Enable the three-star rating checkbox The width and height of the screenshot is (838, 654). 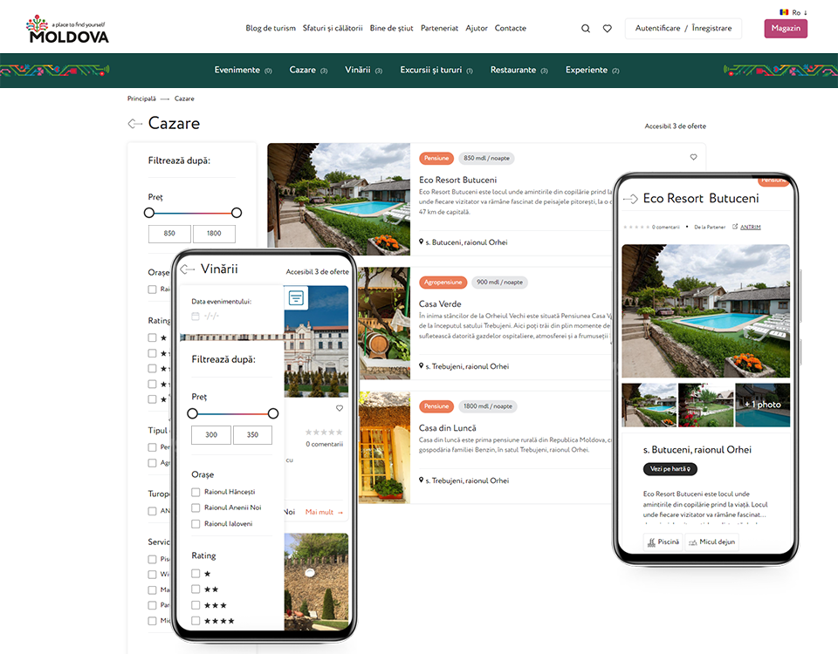pyautogui.click(x=196, y=605)
